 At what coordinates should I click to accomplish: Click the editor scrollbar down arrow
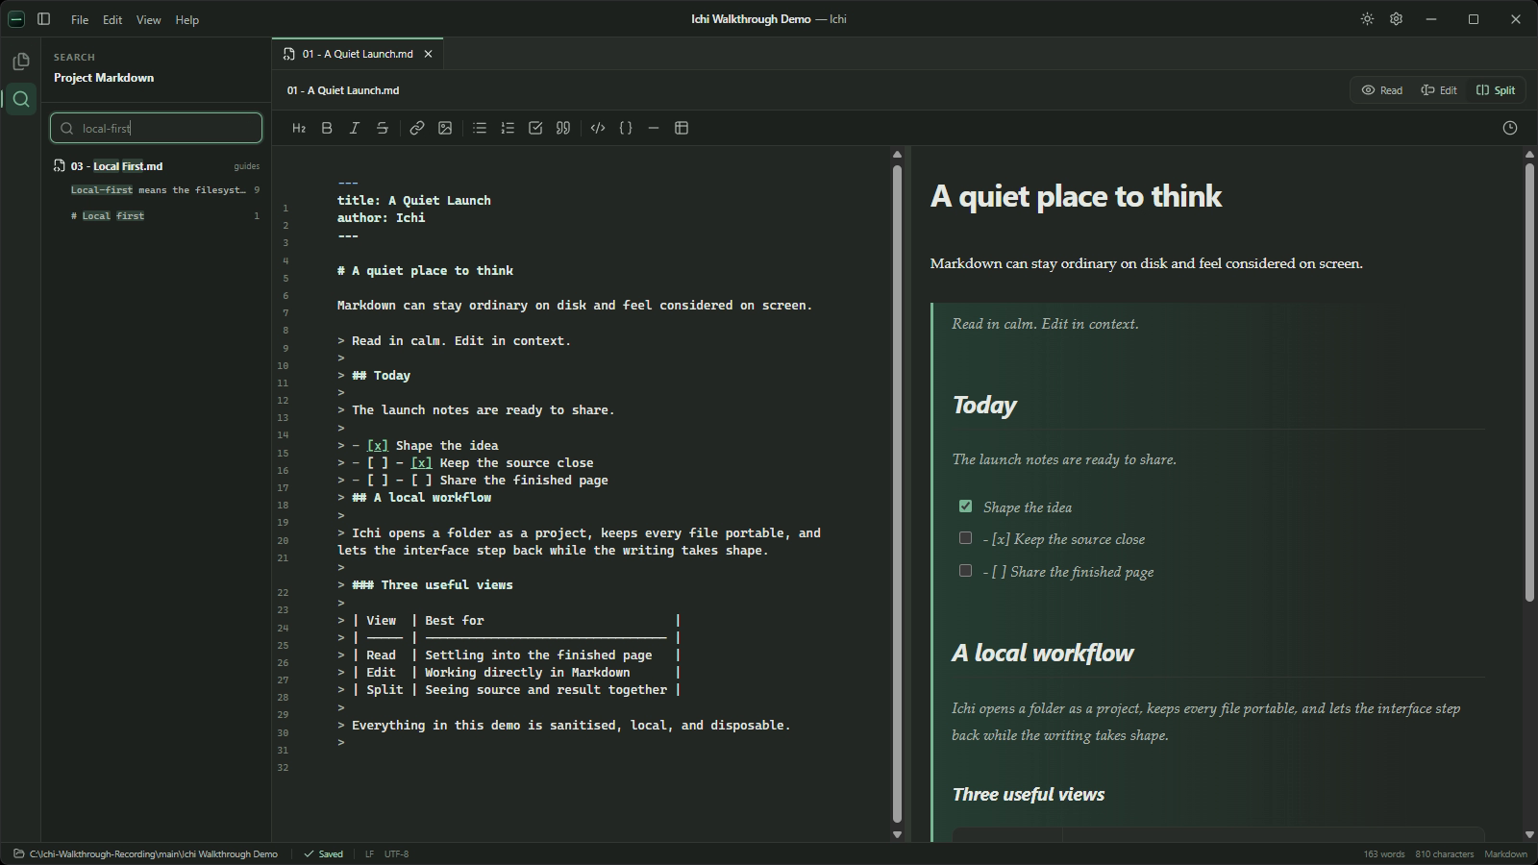point(897,834)
